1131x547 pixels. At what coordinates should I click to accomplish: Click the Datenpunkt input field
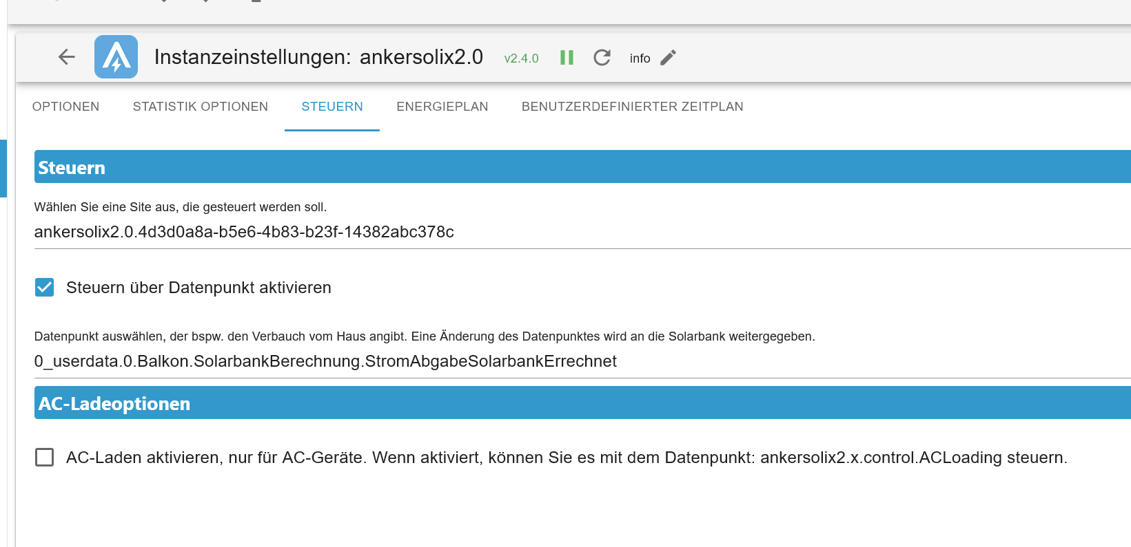[582, 362]
